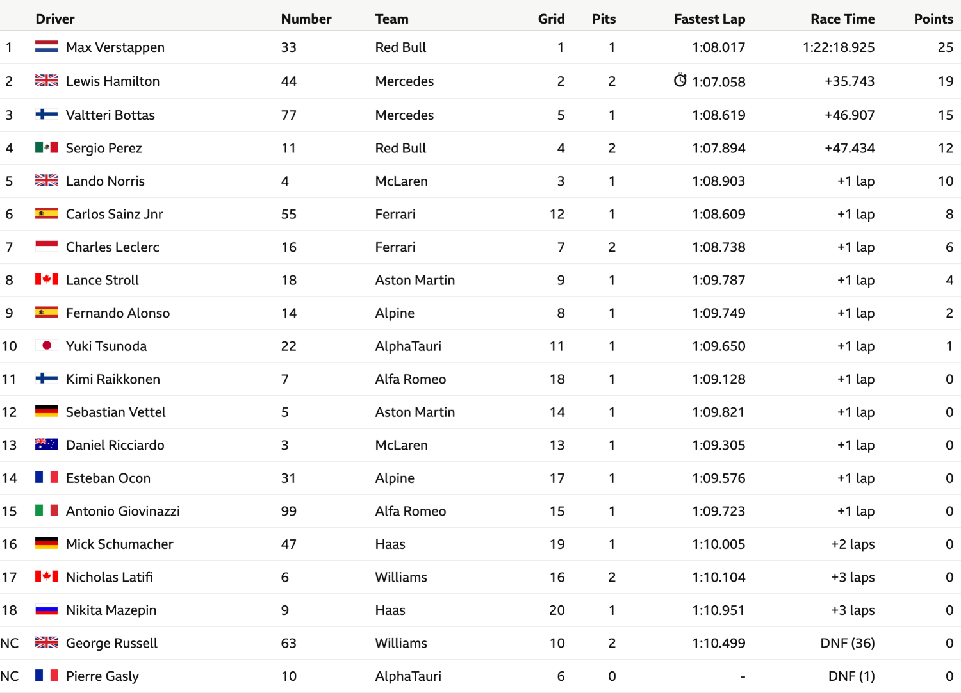Click the German flag beside Sebastian Vettel
The image size is (961, 693).
pos(47,412)
